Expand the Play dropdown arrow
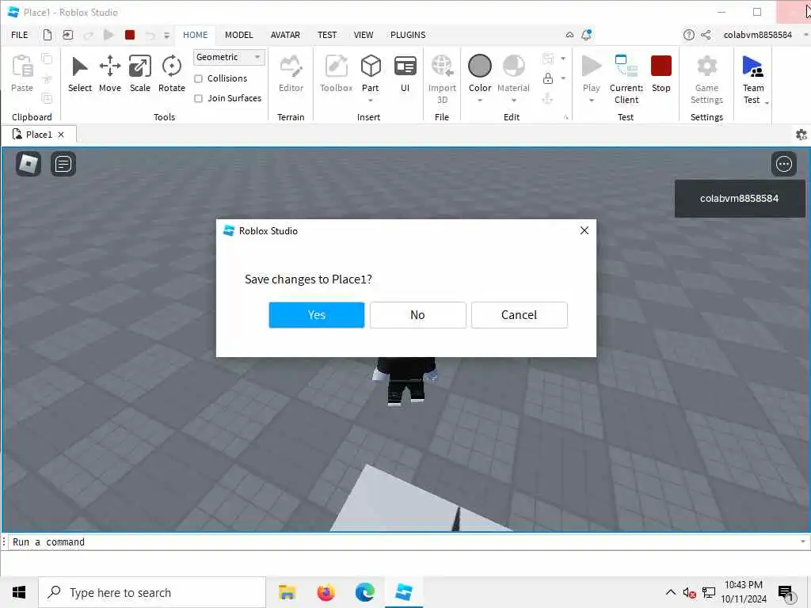Screen dimensions: 811x608 point(591,100)
